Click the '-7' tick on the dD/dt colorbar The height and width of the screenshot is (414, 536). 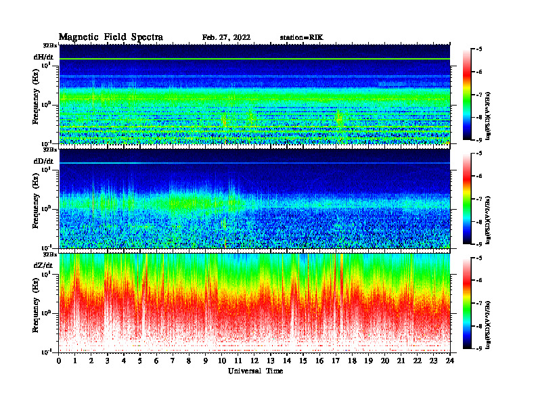[479, 199]
